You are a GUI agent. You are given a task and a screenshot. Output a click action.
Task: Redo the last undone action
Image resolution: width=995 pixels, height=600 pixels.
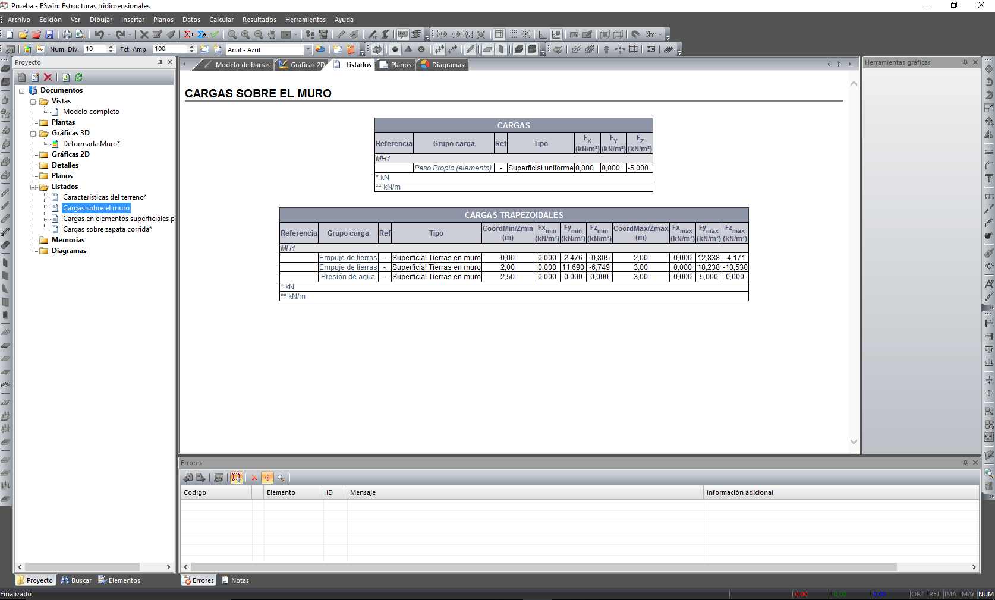click(120, 34)
